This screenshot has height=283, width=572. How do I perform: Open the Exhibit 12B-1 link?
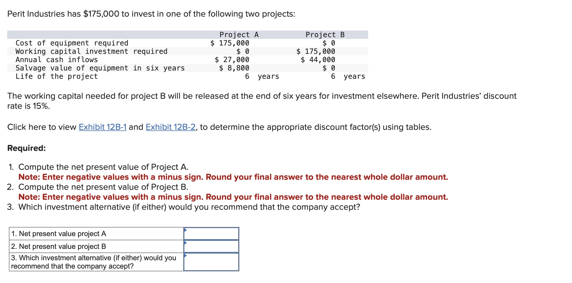tap(102, 127)
